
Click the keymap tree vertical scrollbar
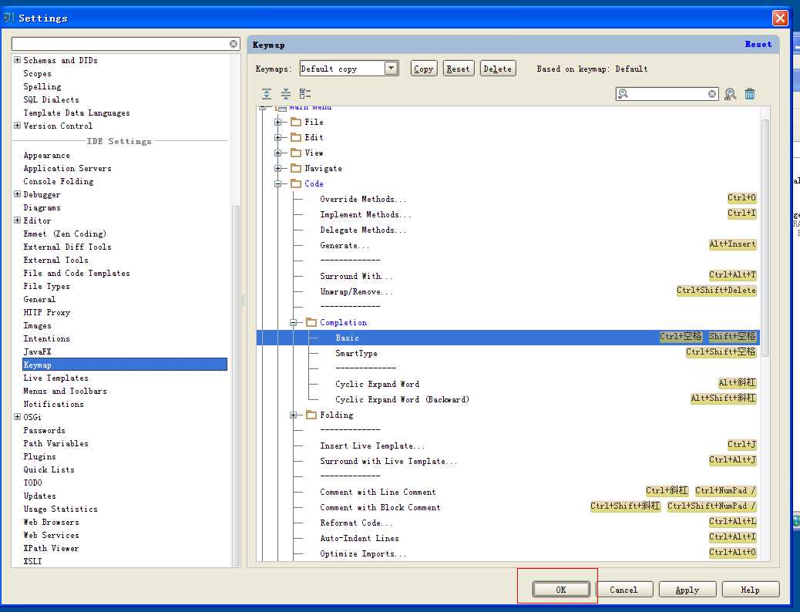click(765, 237)
